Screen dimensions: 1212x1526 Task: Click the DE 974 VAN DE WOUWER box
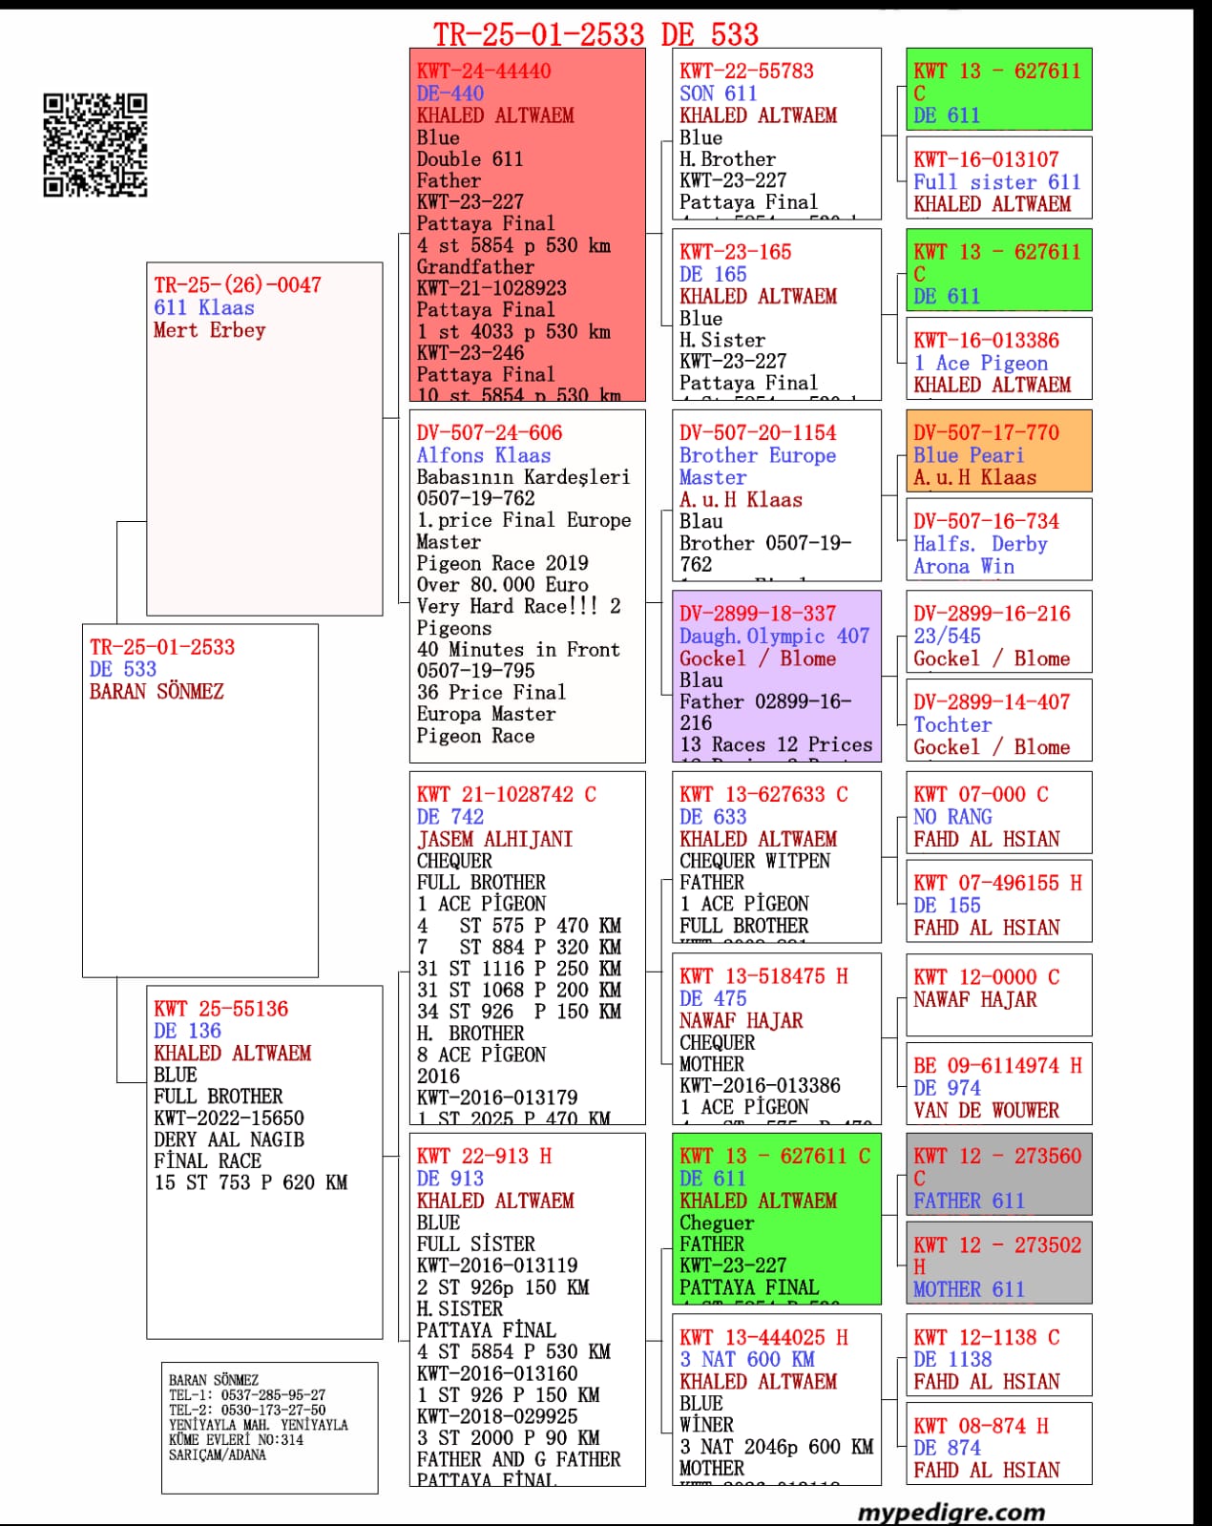point(998,1083)
